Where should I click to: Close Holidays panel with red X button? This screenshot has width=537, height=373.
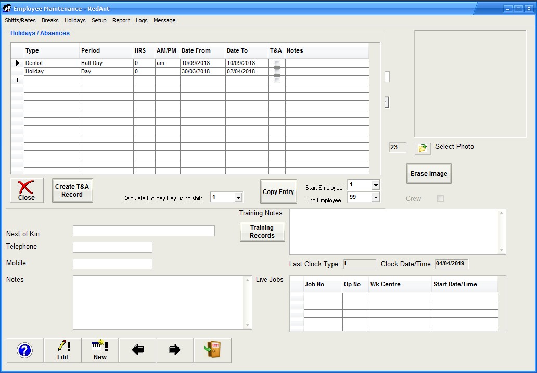27,190
